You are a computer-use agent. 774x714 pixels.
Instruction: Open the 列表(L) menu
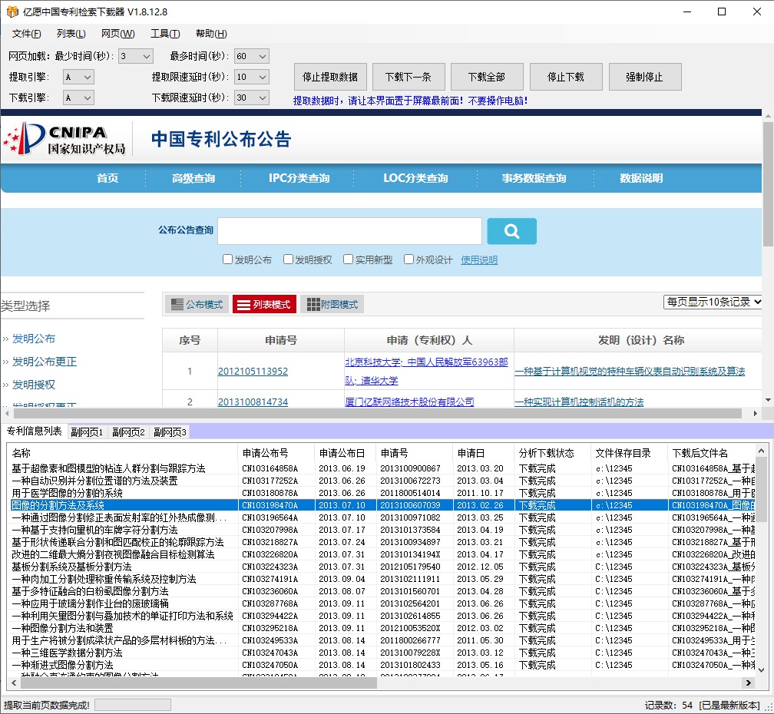click(71, 34)
